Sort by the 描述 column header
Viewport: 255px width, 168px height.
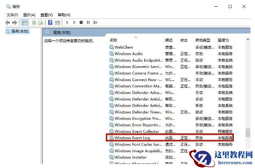pyautogui.click(x=169, y=40)
